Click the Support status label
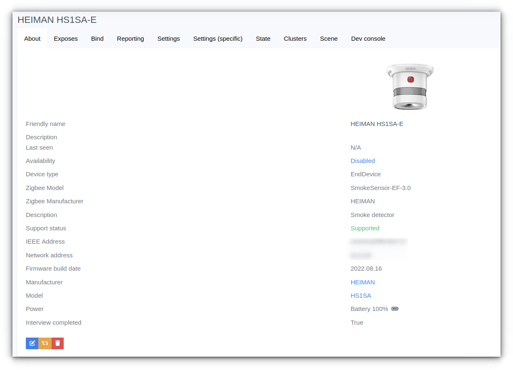Viewport: 513px width, 370px height. click(46, 228)
